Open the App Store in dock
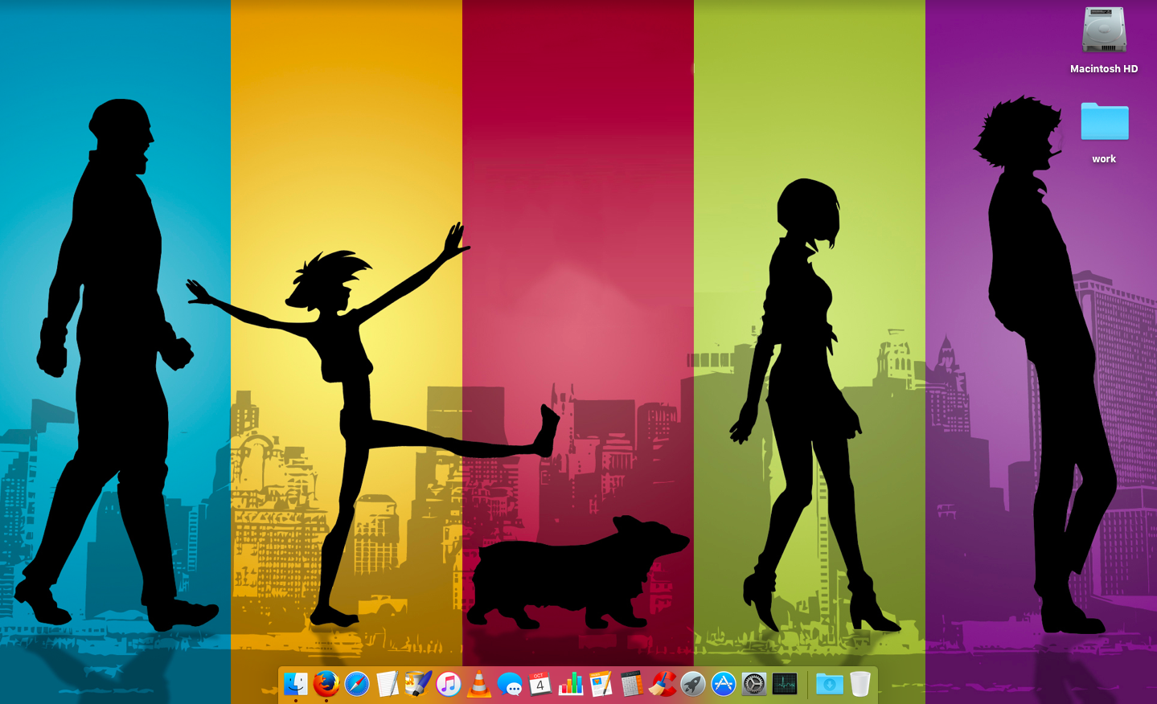 pyautogui.click(x=724, y=684)
